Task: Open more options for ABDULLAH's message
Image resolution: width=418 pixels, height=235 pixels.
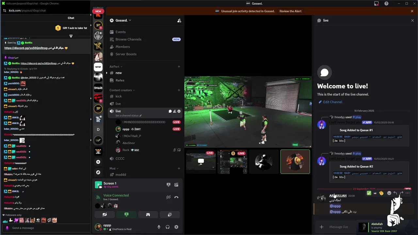Action: point(408,193)
